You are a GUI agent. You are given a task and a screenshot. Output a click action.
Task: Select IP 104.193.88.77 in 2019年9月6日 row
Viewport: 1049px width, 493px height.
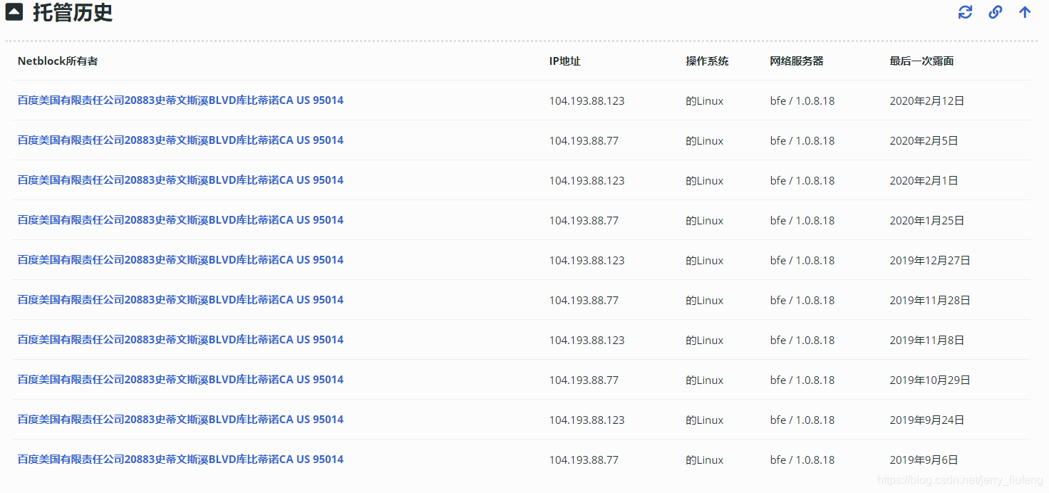(584, 460)
